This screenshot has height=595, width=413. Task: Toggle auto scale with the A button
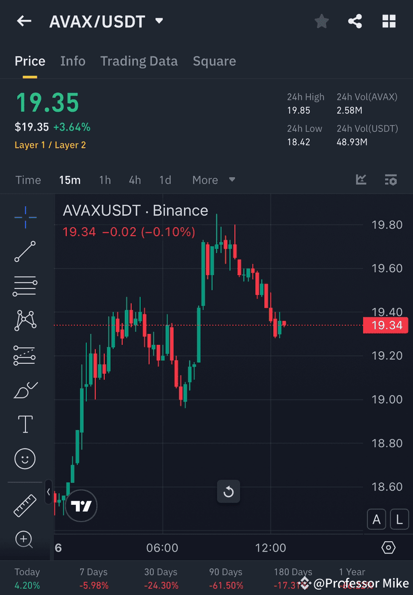tap(377, 519)
